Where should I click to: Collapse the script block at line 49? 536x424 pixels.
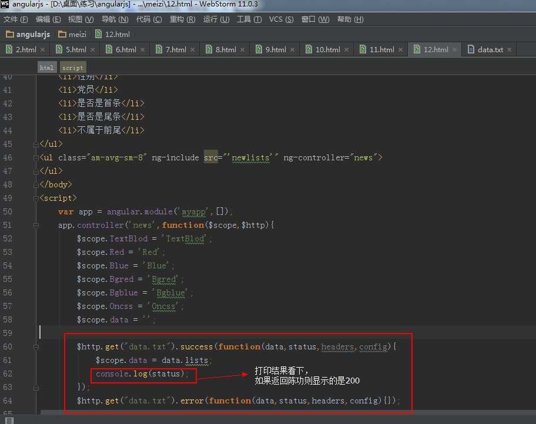tap(36, 198)
